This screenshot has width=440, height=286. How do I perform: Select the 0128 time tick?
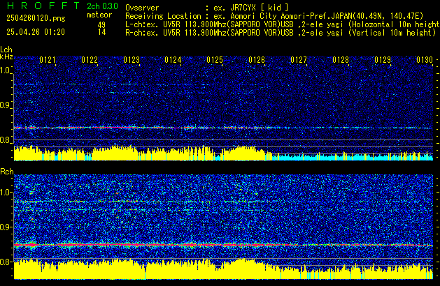pos(341,60)
